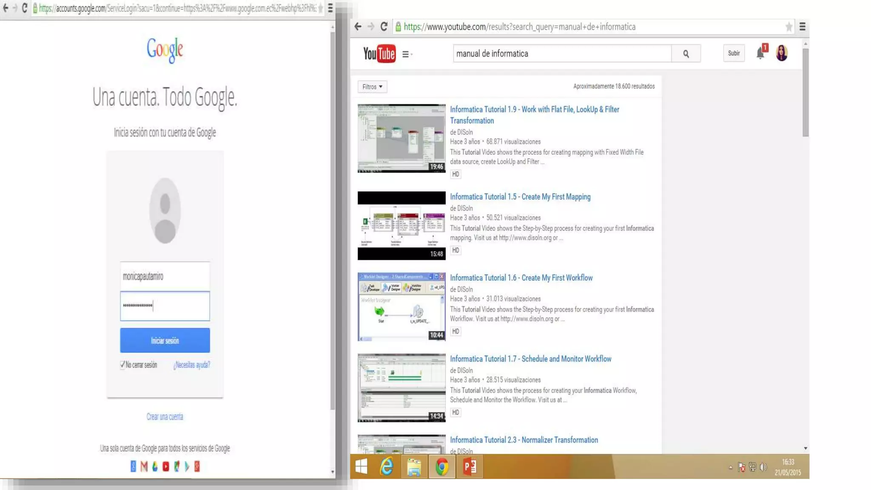Open Internet Explorer from taskbar
This screenshot has width=871, height=490.
386,467
